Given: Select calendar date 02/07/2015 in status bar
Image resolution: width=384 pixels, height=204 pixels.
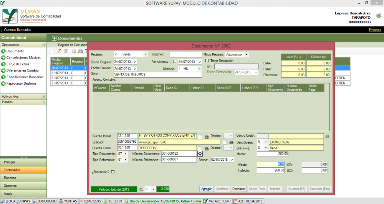Looking at the screenshot, I should click(90, 201).
